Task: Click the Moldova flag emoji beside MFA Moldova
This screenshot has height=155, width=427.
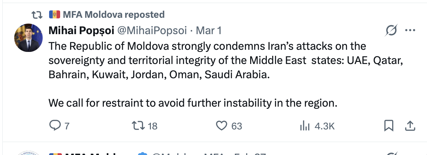Action: coord(54,15)
